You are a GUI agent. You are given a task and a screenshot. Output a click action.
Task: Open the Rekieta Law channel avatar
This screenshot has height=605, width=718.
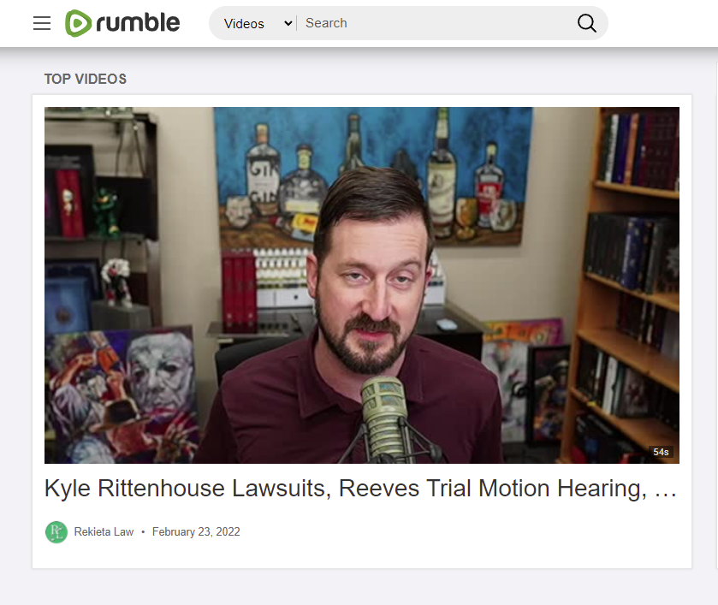[x=56, y=532]
